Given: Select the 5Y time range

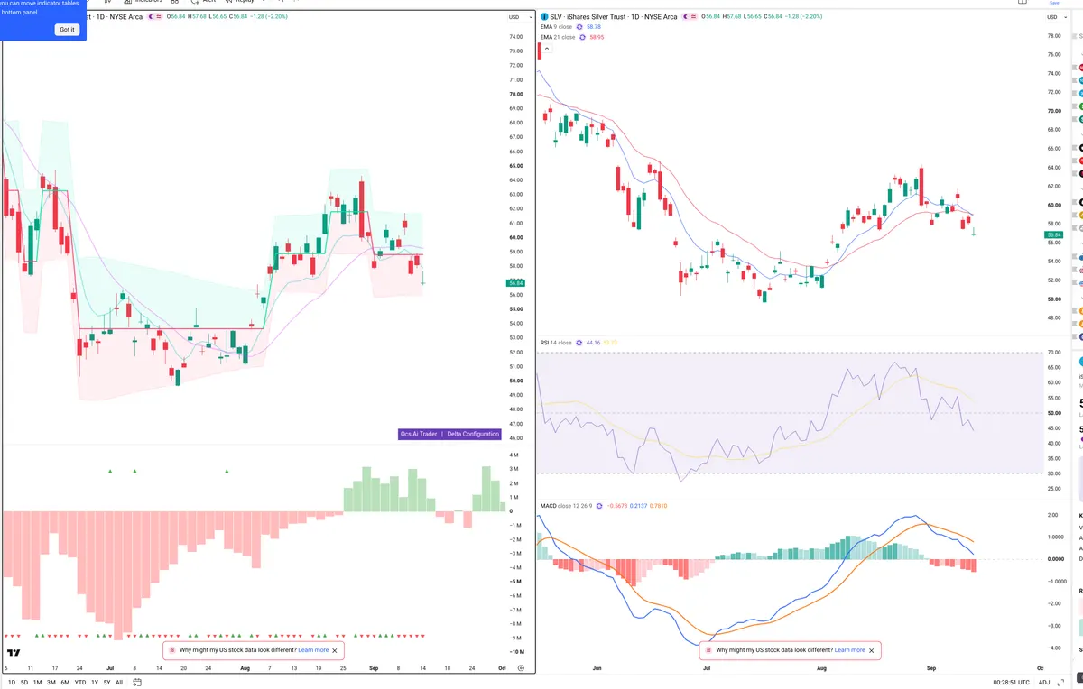Looking at the screenshot, I should (106, 683).
